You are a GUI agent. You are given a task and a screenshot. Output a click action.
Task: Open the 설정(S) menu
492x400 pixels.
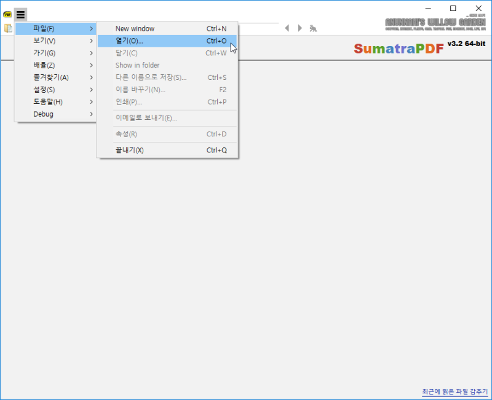(x=56, y=90)
